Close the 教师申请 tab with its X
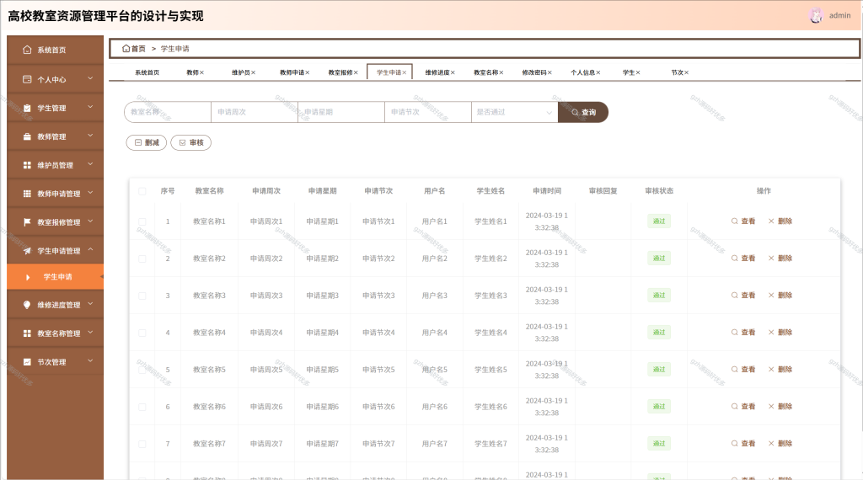The width and height of the screenshot is (863, 480). (308, 72)
